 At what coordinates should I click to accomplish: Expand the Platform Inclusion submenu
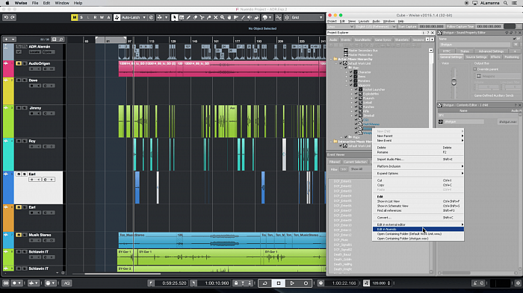click(418, 166)
